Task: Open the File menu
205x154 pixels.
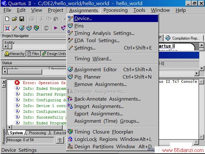Action: (x=7, y=10)
